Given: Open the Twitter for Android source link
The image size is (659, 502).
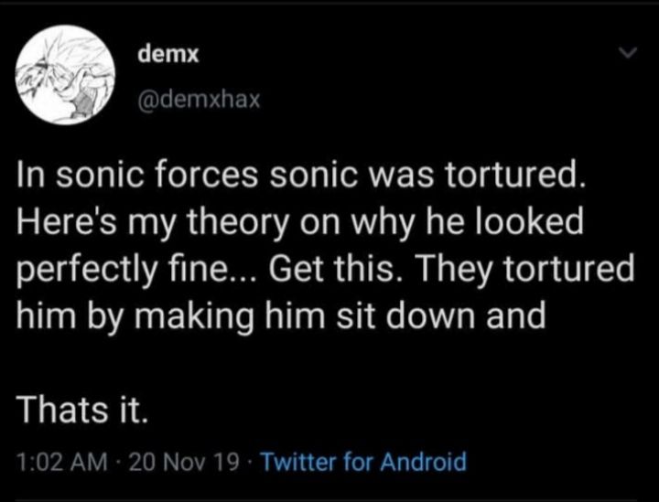Looking at the screenshot, I should point(364,461).
